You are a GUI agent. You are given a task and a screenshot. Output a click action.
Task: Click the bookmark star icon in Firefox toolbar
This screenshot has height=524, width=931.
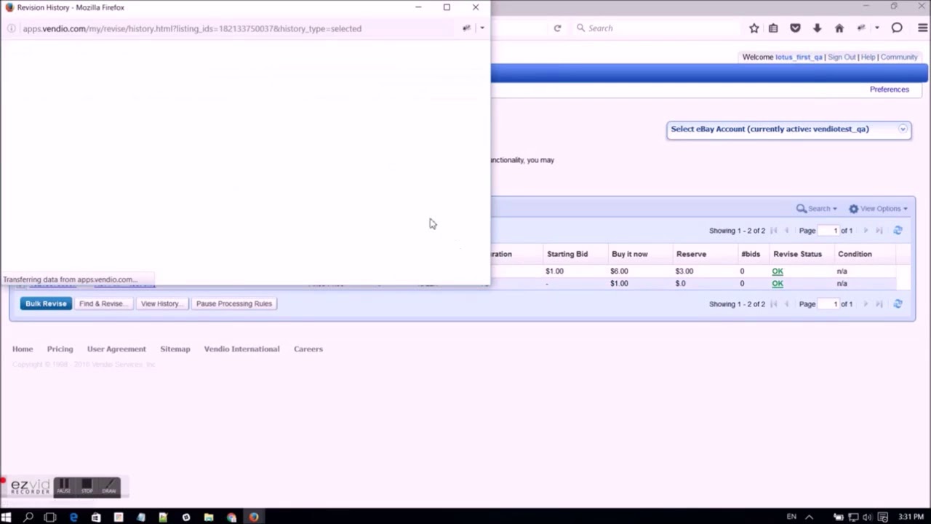pyautogui.click(x=754, y=28)
